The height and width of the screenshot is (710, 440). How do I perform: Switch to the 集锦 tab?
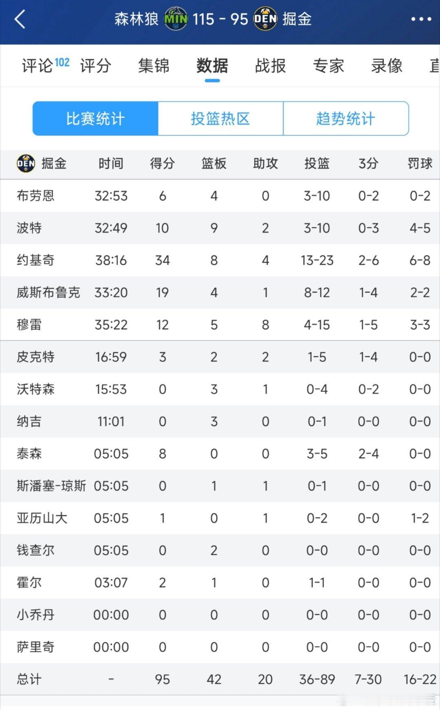(x=154, y=66)
